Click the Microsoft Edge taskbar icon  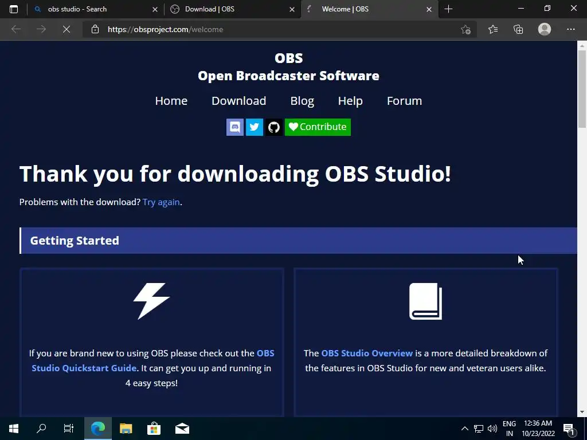[97, 429]
